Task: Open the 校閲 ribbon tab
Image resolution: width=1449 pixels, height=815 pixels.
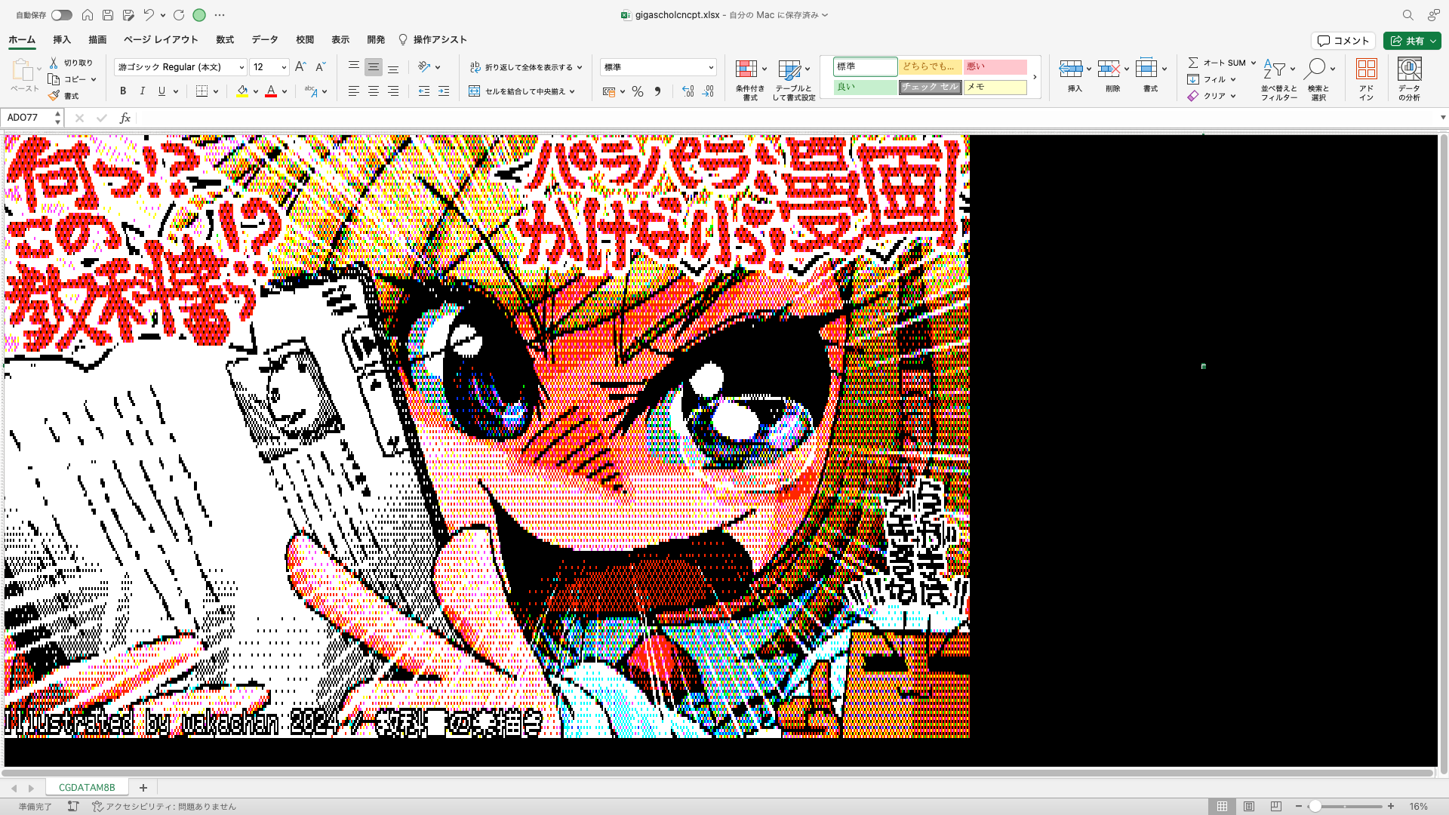Action: (x=305, y=40)
